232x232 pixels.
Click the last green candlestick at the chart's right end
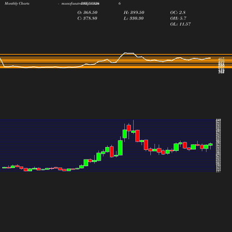coord(211,145)
